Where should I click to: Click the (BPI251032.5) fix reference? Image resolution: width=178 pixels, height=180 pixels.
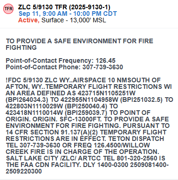pyautogui.click(x=141, y=100)
